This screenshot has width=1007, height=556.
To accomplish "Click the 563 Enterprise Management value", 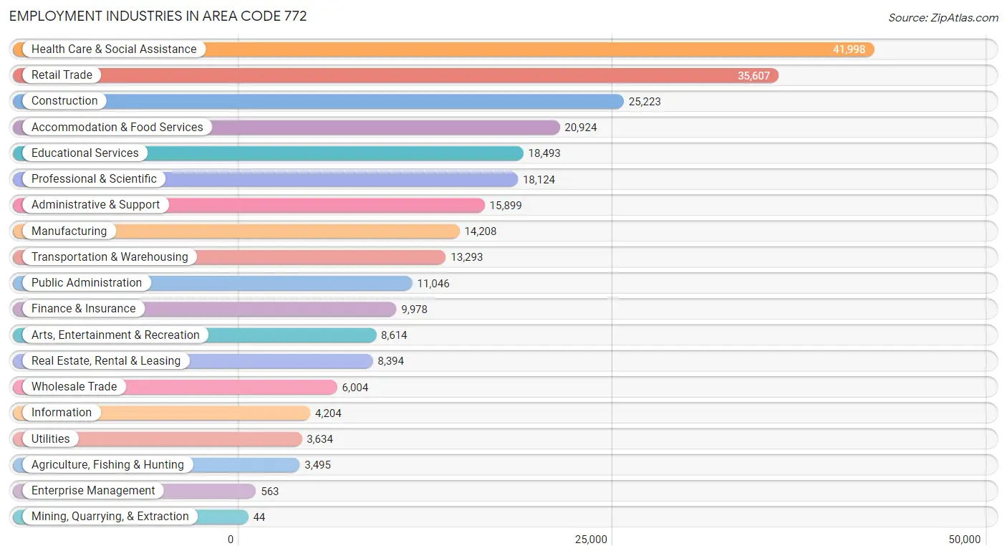I will [x=269, y=491].
